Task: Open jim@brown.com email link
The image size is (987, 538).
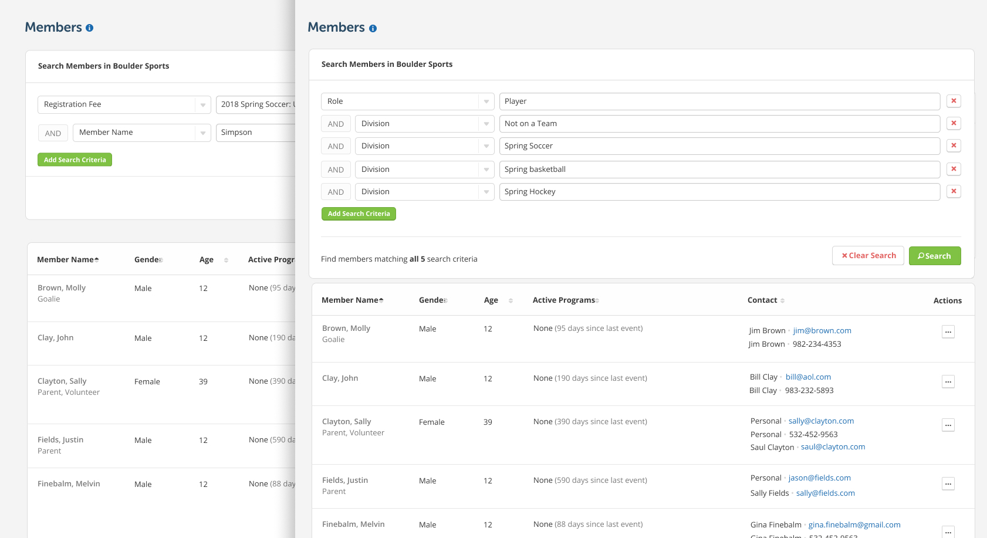Action: 822,331
